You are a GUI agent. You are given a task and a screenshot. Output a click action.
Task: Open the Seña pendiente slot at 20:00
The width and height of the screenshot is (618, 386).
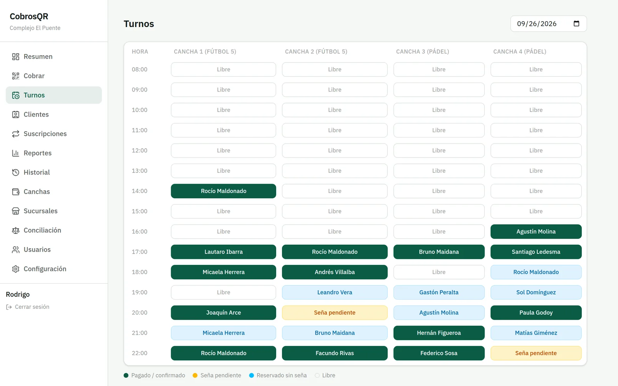(335, 313)
